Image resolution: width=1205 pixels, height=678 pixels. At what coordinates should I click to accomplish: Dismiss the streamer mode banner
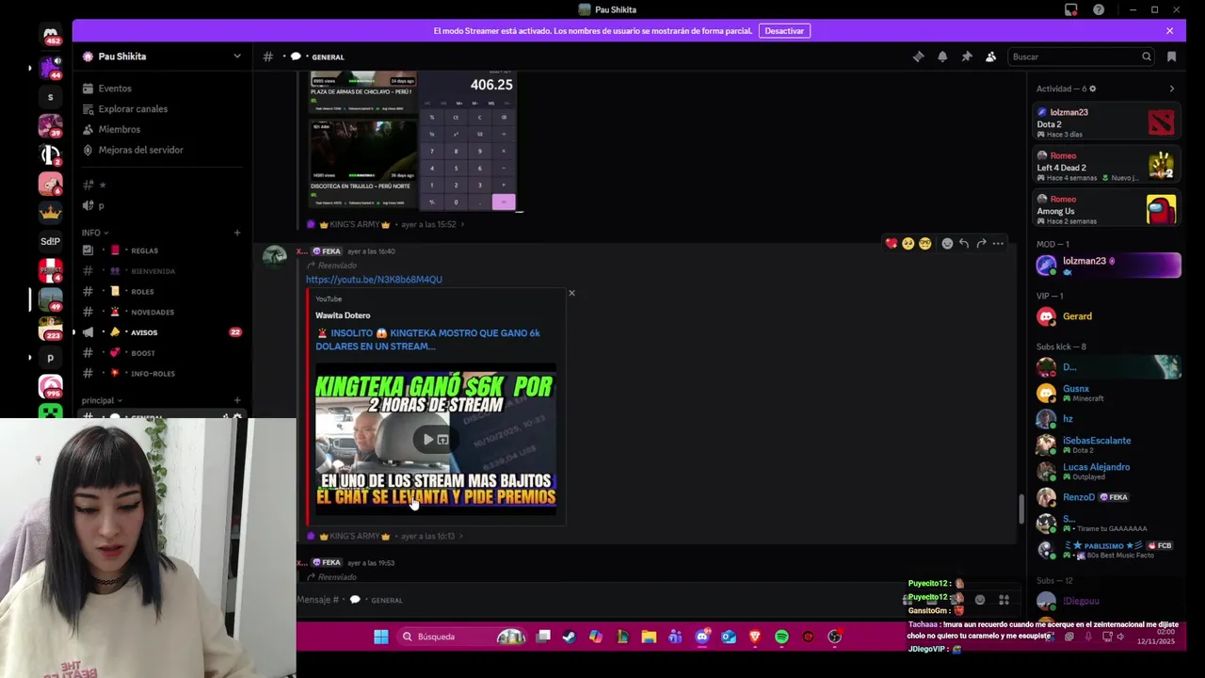(1170, 31)
